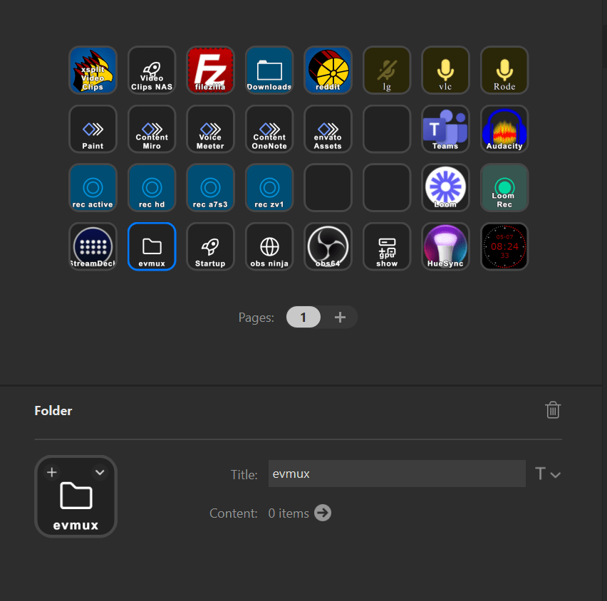Click the evmux folder icon preview
This screenshot has width=607, height=601.
pos(76,496)
